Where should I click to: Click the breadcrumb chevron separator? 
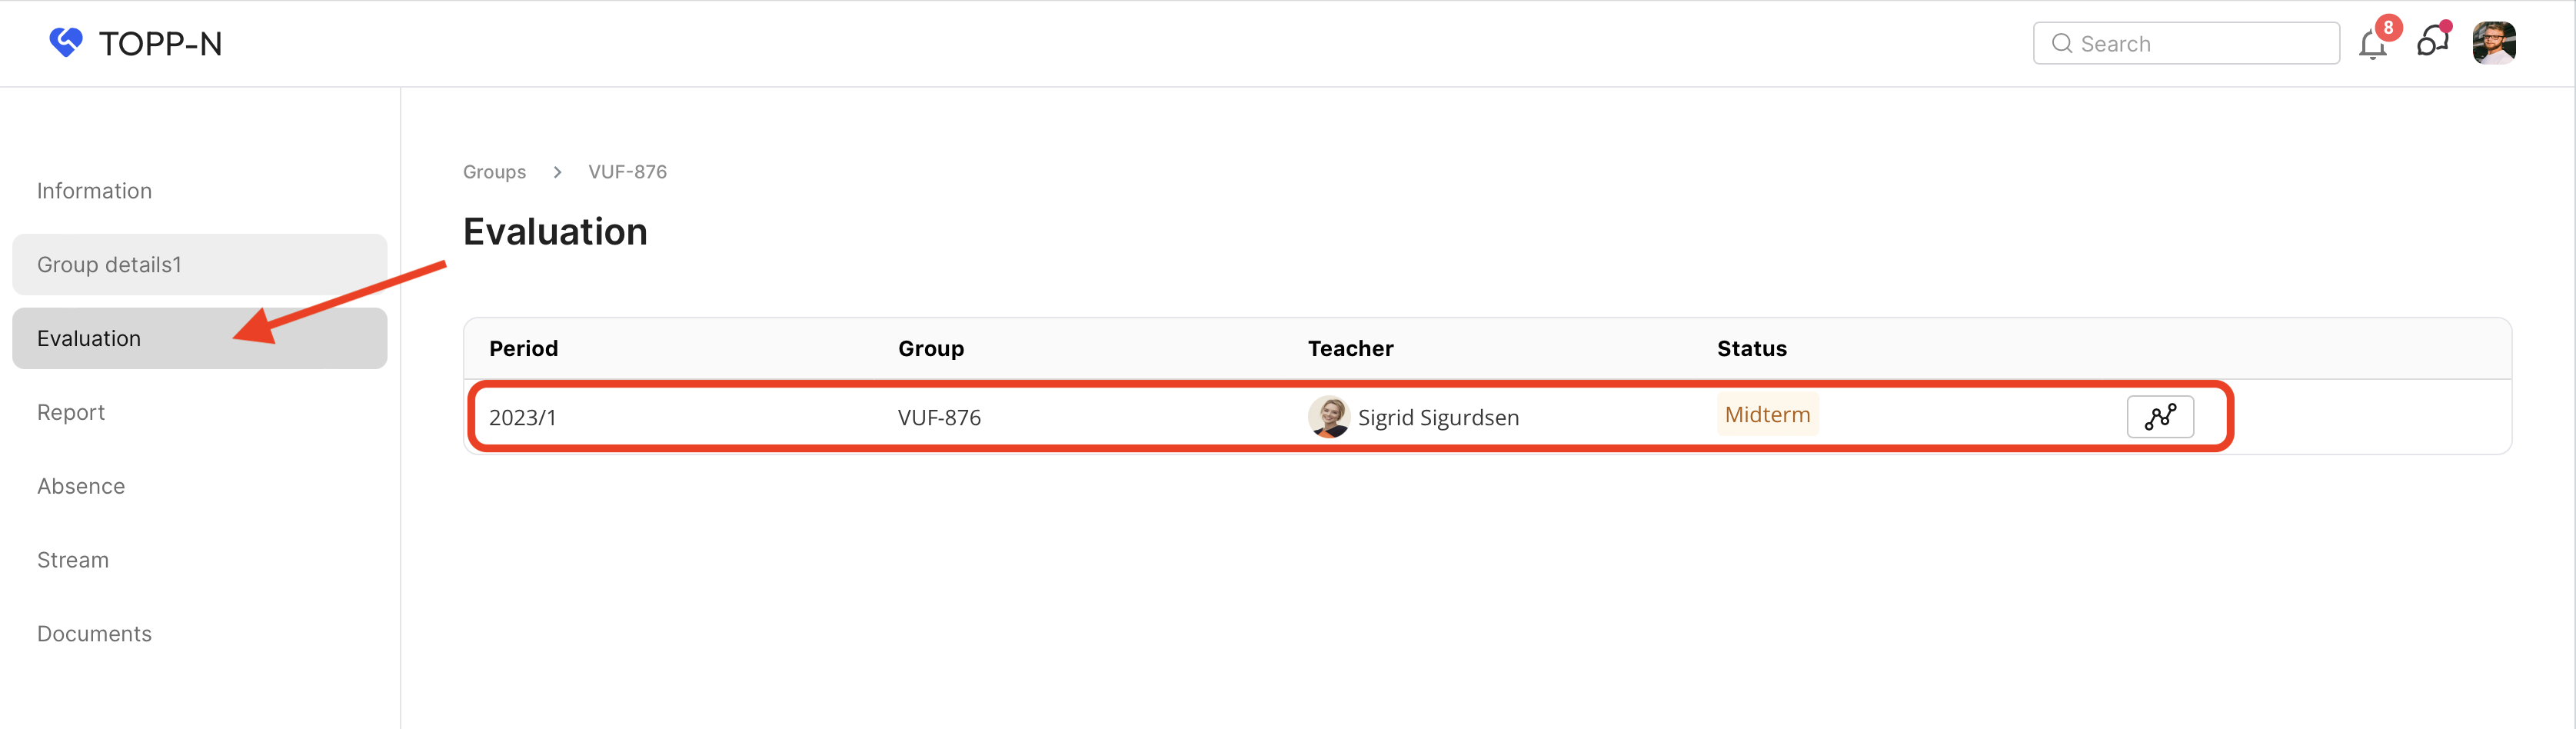click(x=557, y=172)
